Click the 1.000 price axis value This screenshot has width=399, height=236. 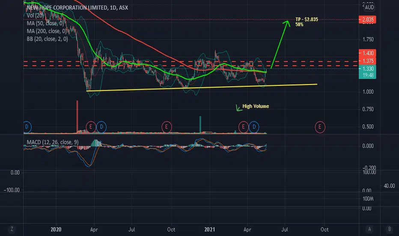[368, 91]
